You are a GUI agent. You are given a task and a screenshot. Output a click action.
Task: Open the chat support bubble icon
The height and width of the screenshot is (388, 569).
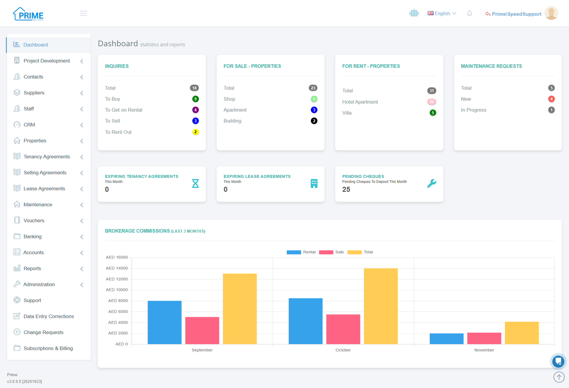point(558,361)
